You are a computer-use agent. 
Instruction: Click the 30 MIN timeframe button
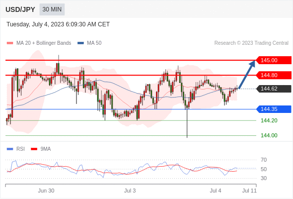point(52,9)
